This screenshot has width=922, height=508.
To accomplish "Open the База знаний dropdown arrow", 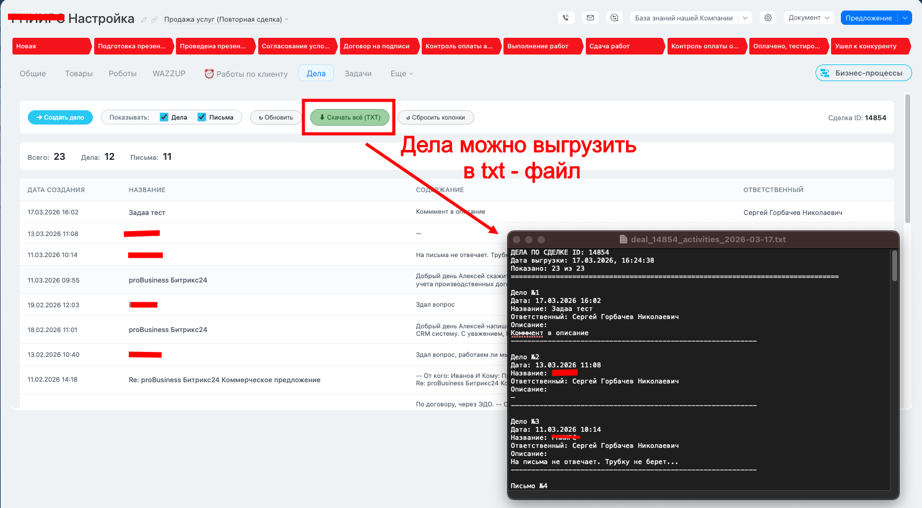I will coord(746,18).
